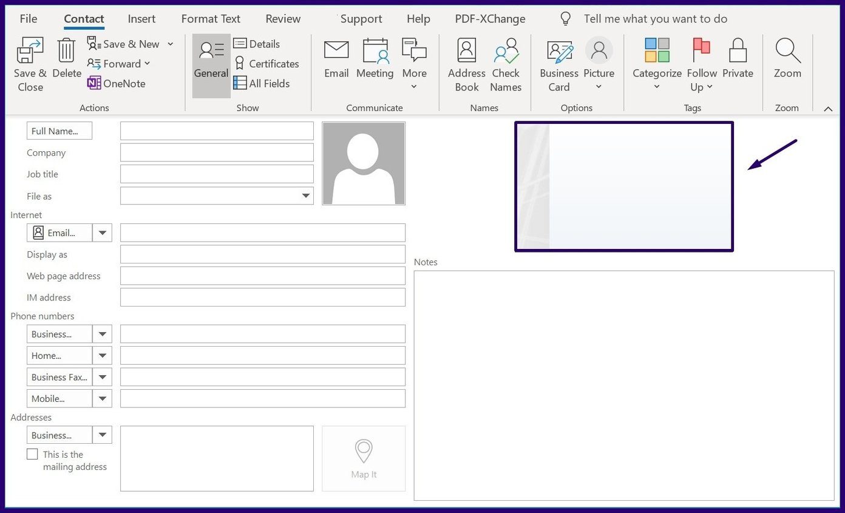Screen dimensions: 845x513
Task: Flag contact with Follow Up
Action: click(702, 65)
